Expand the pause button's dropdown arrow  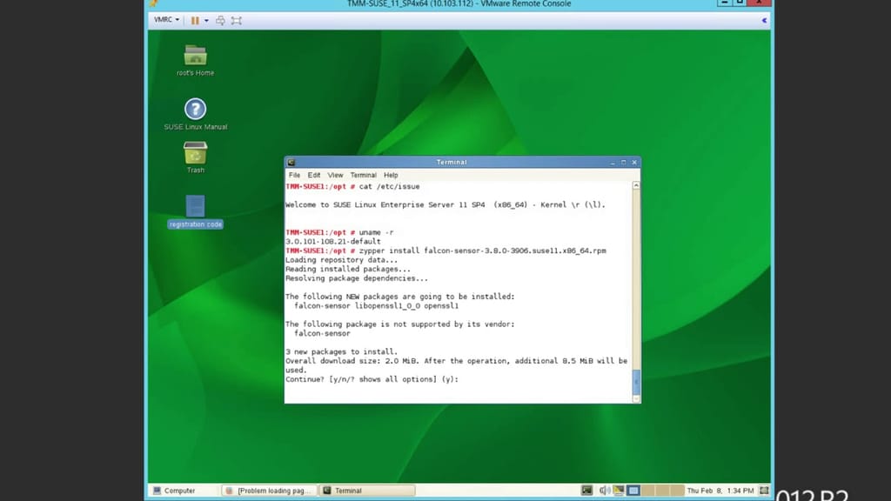point(206,19)
